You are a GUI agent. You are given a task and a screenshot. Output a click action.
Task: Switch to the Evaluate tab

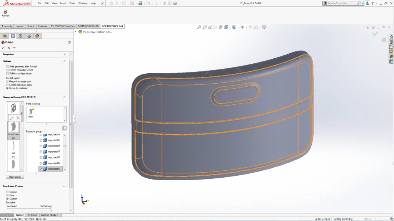pos(43,26)
